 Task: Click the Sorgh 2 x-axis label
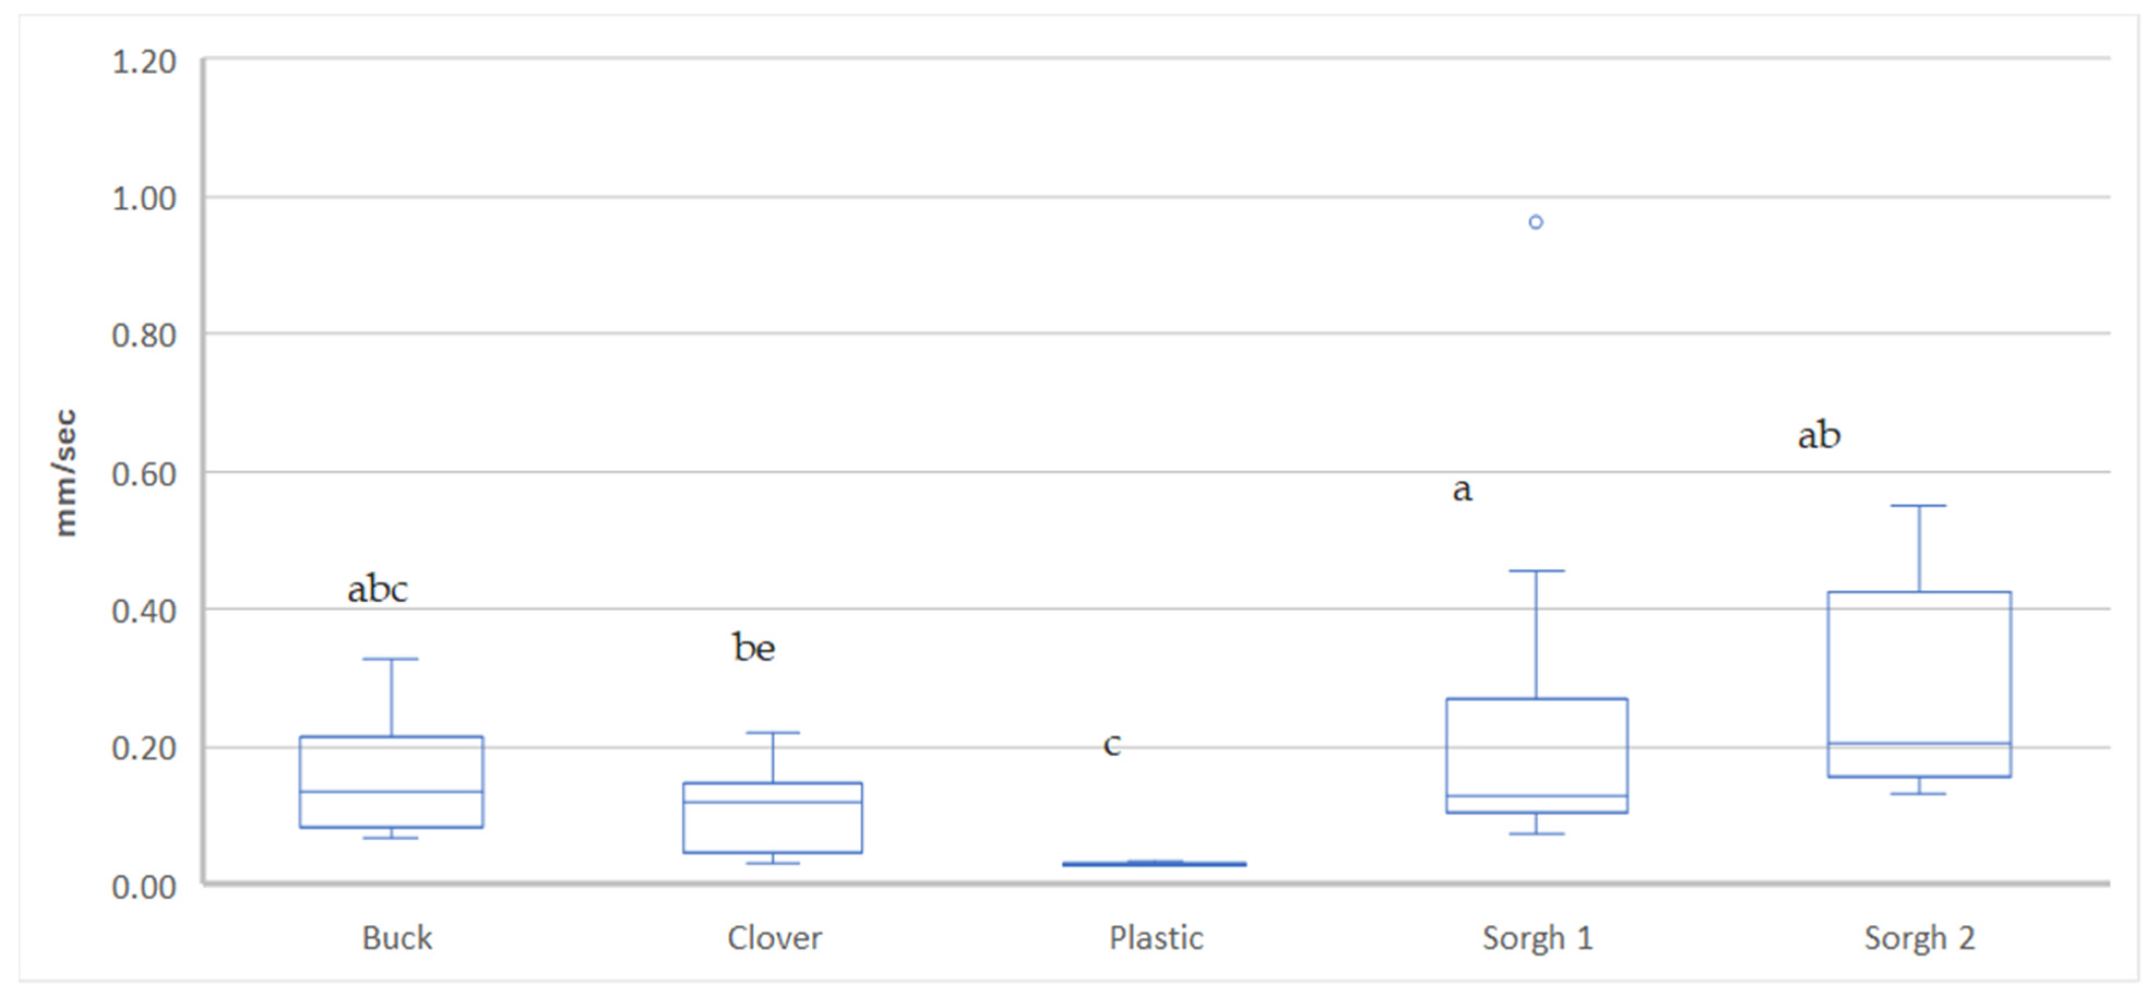(x=1919, y=938)
